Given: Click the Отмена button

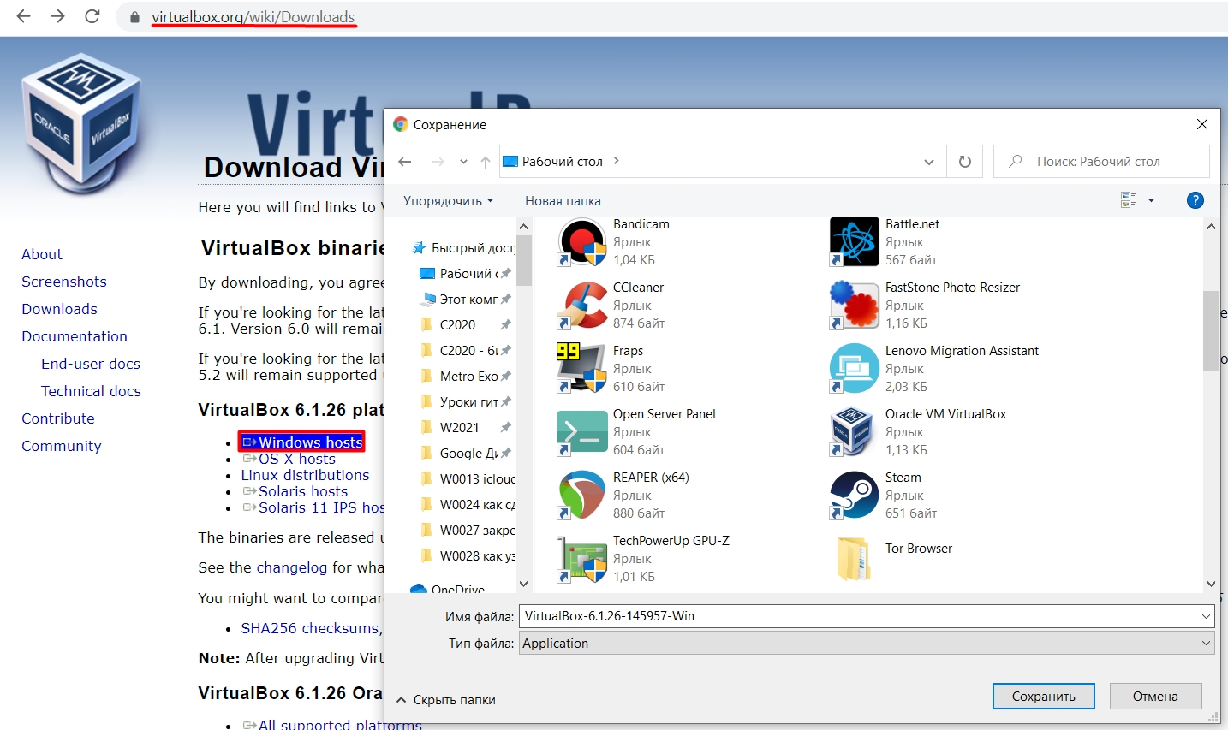Looking at the screenshot, I should 1155,697.
